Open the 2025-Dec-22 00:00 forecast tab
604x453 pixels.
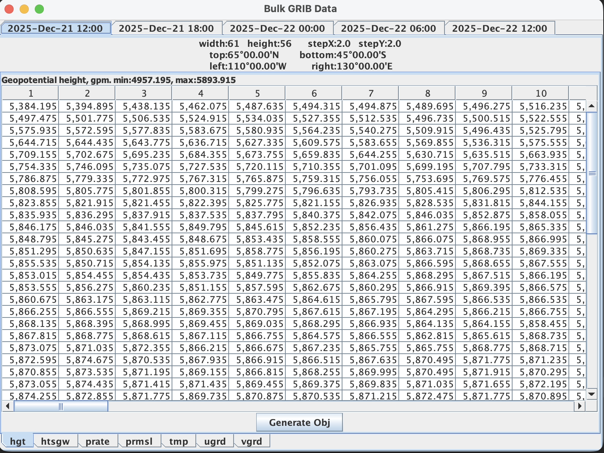277,28
